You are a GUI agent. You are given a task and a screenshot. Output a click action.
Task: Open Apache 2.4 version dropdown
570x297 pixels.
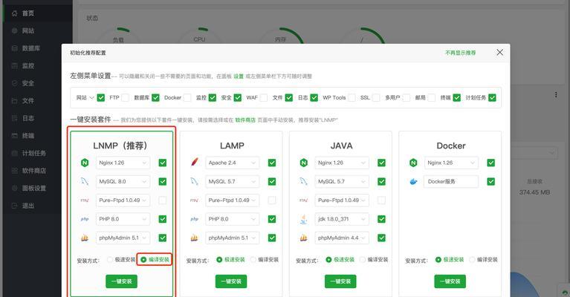point(233,163)
